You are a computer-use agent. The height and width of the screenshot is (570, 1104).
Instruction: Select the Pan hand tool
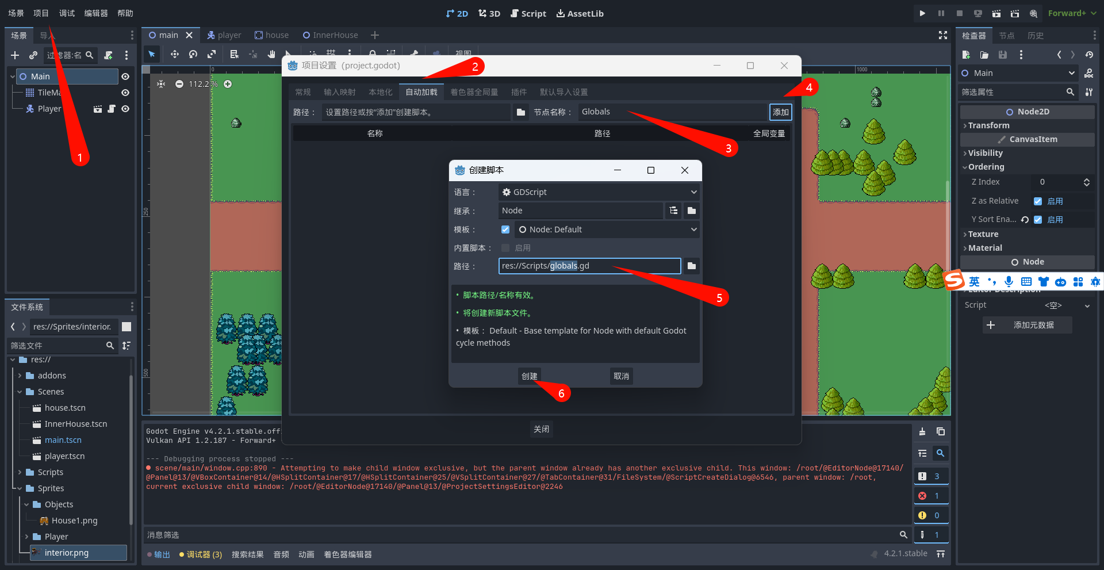(x=271, y=54)
